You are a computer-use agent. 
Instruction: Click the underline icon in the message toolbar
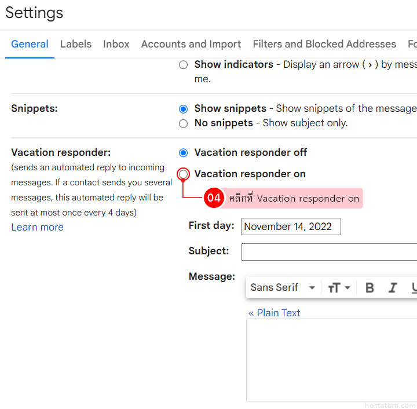point(413,288)
